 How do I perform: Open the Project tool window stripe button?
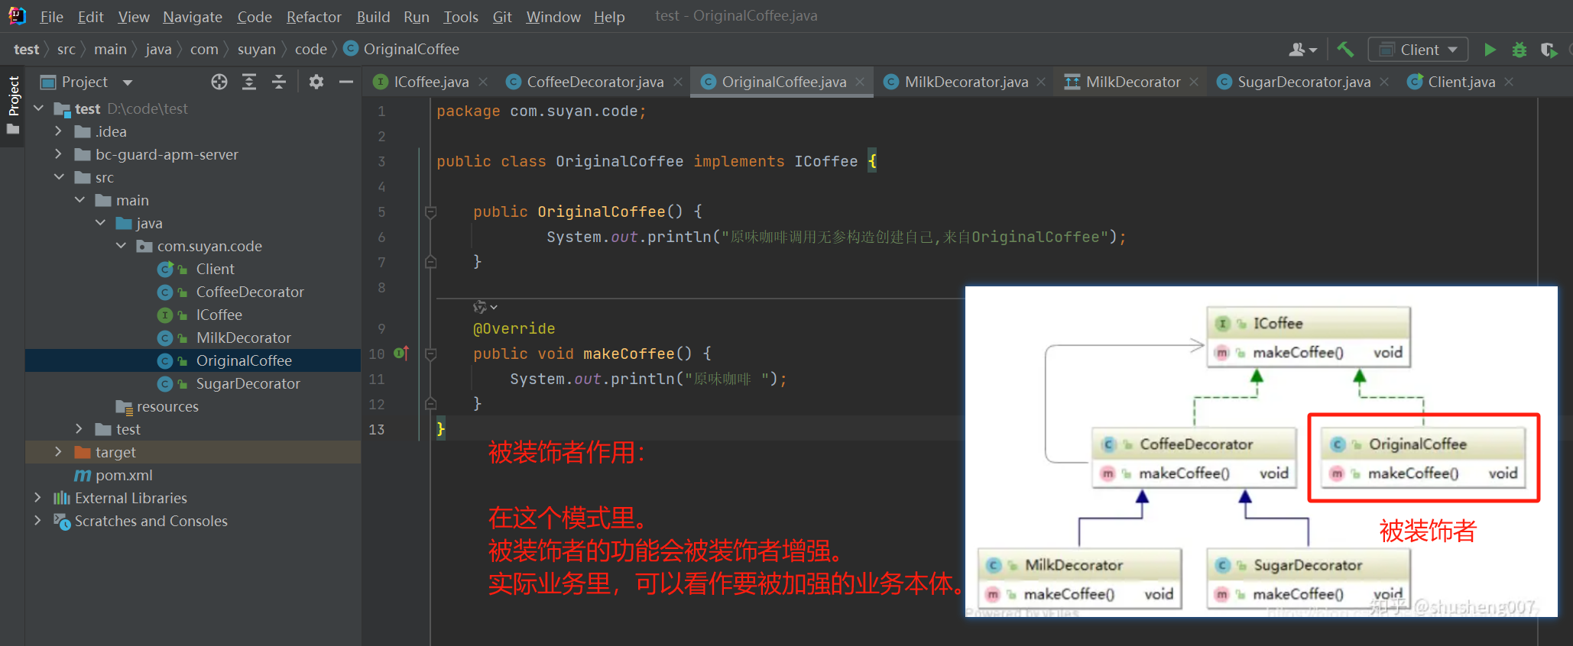[x=13, y=105]
